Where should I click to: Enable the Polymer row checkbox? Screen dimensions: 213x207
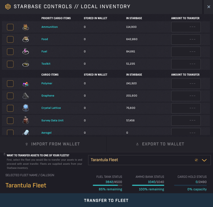[x=10, y=83]
